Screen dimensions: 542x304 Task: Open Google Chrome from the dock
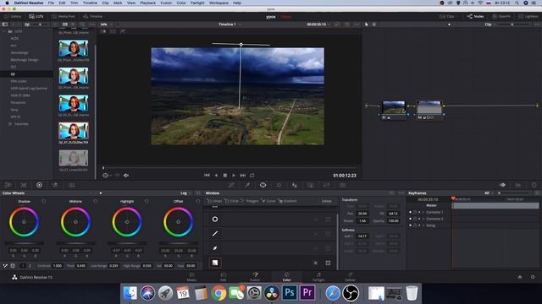[218, 293]
